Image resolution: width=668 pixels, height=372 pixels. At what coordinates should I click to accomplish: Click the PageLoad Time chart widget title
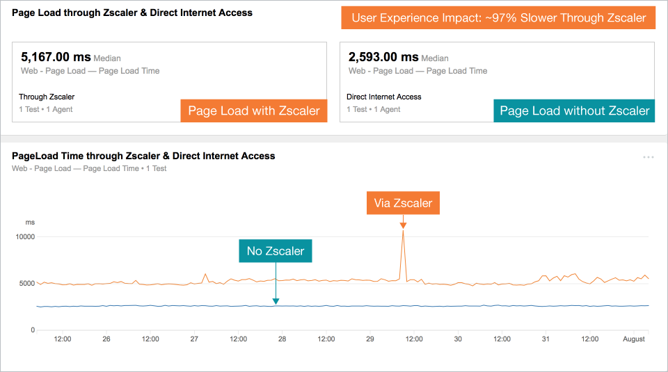pos(143,156)
